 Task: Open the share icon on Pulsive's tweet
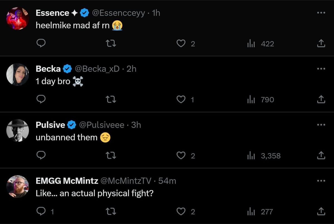321,155
